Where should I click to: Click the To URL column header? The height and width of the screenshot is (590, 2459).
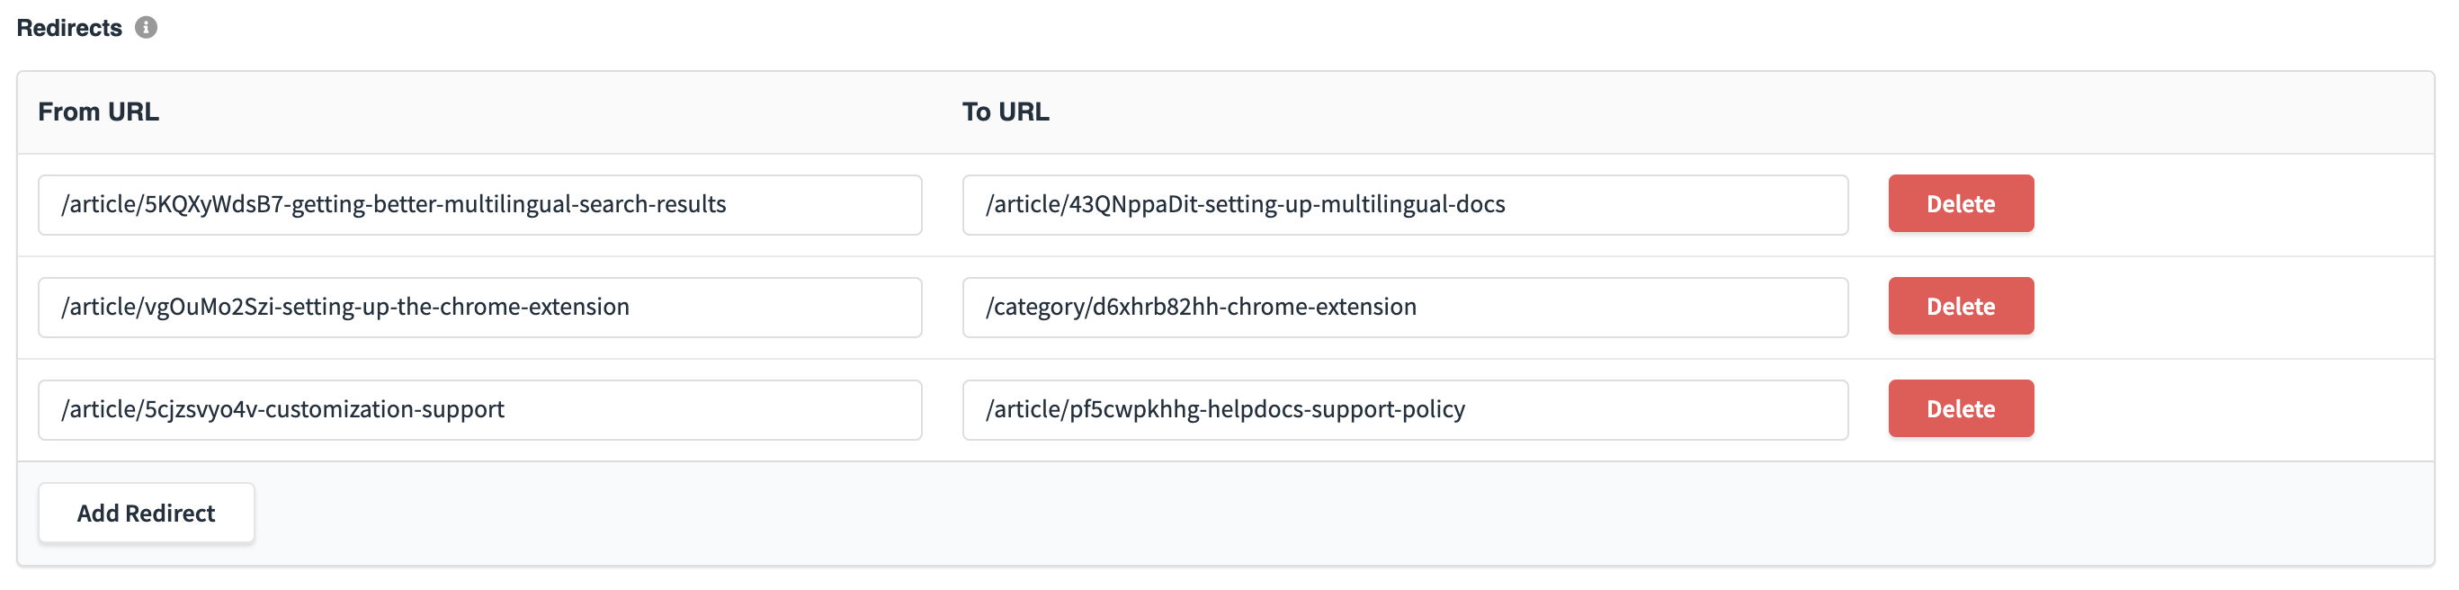(x=1006, y=112)
